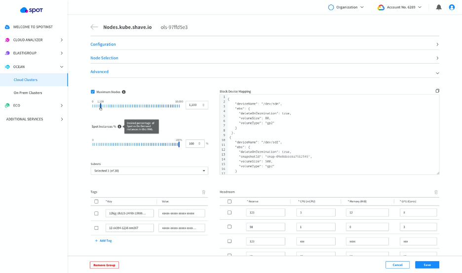Click the back arrow beside Nodes.kube.shave.io
The width and height of the screenshot is (462, 273).
[x=94, y=27]
